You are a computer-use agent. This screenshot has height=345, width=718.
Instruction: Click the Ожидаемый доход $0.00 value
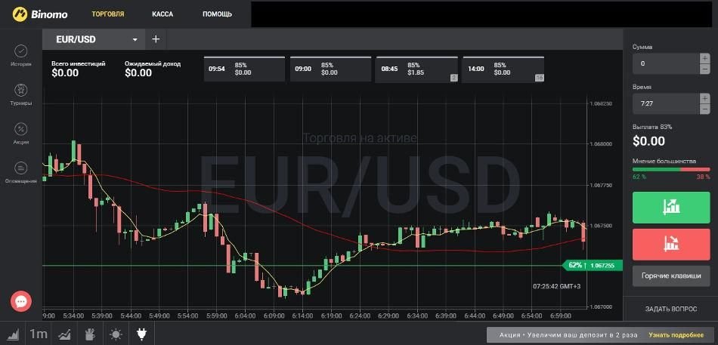tap(138, 72)
